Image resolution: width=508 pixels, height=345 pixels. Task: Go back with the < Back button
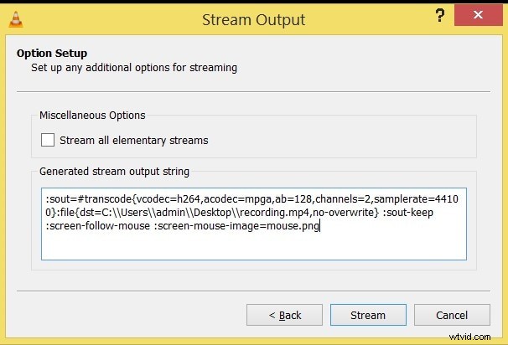[x=284, y=315]
